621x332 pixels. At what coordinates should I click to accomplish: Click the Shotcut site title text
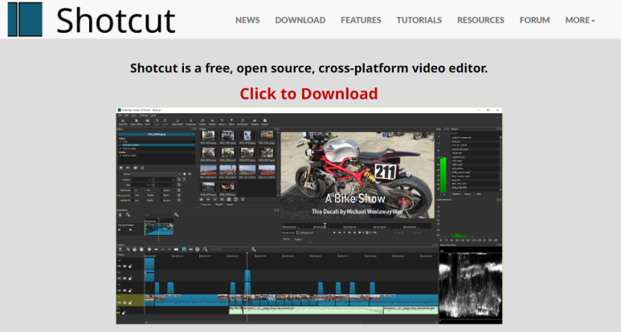116,21
